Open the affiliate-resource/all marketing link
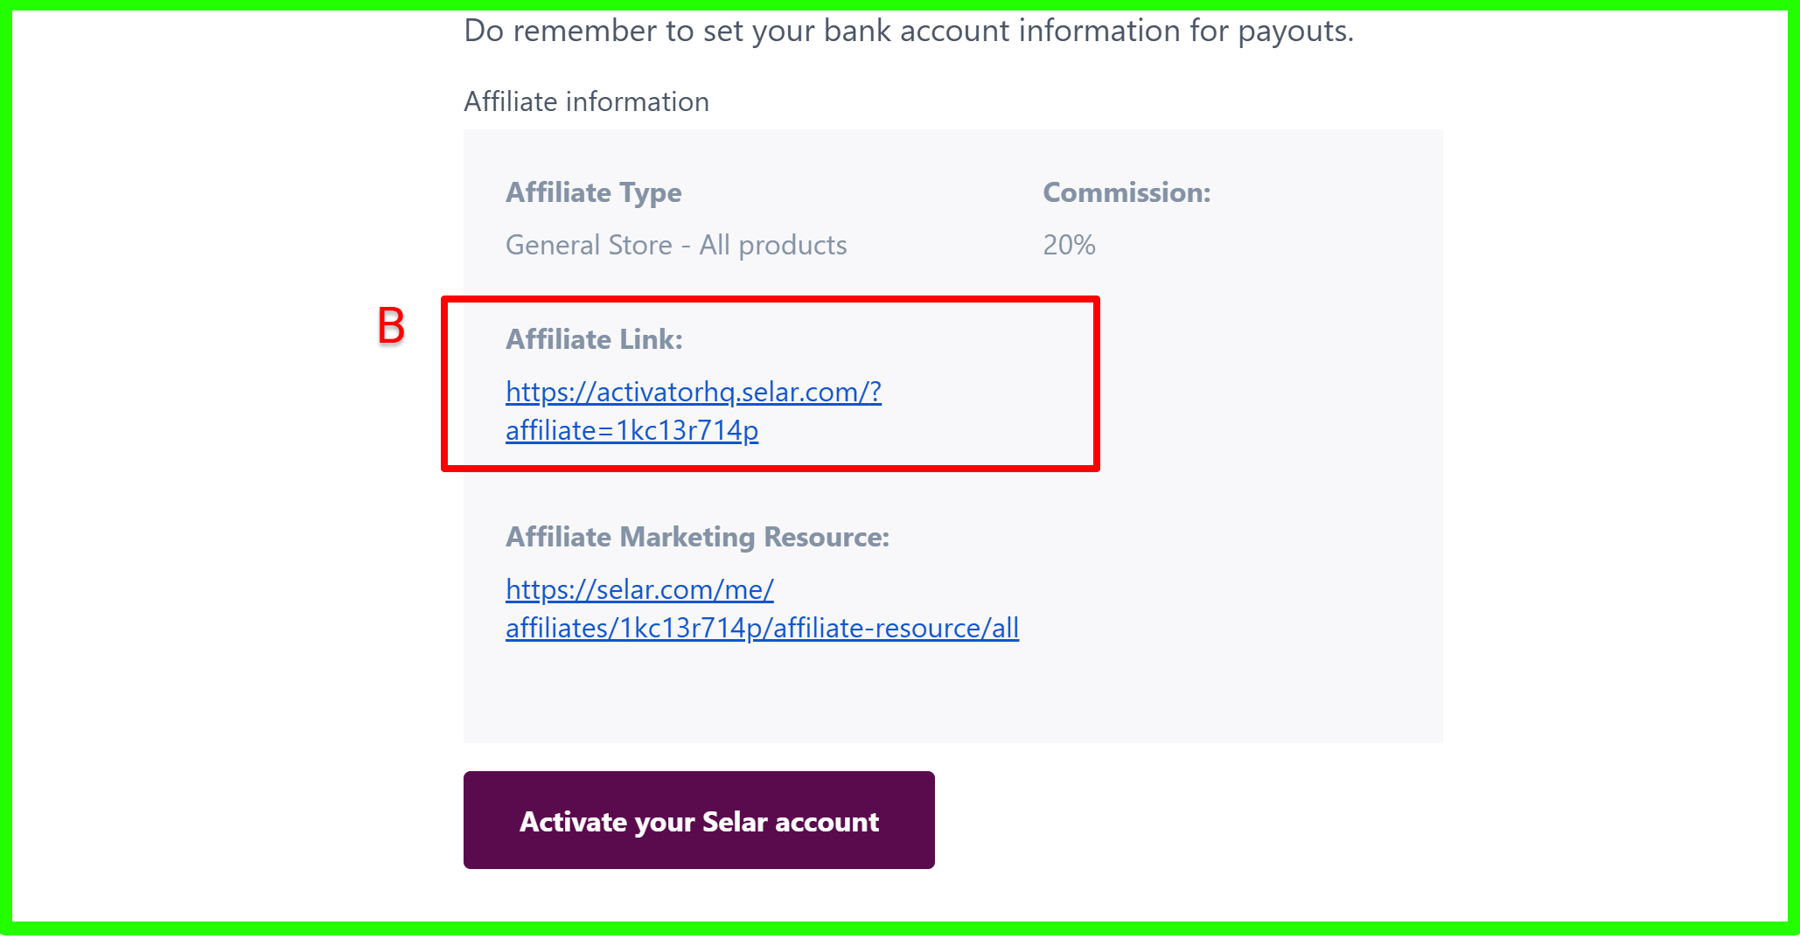This screenshot has height=939, width=1800. tap(761, 628)
